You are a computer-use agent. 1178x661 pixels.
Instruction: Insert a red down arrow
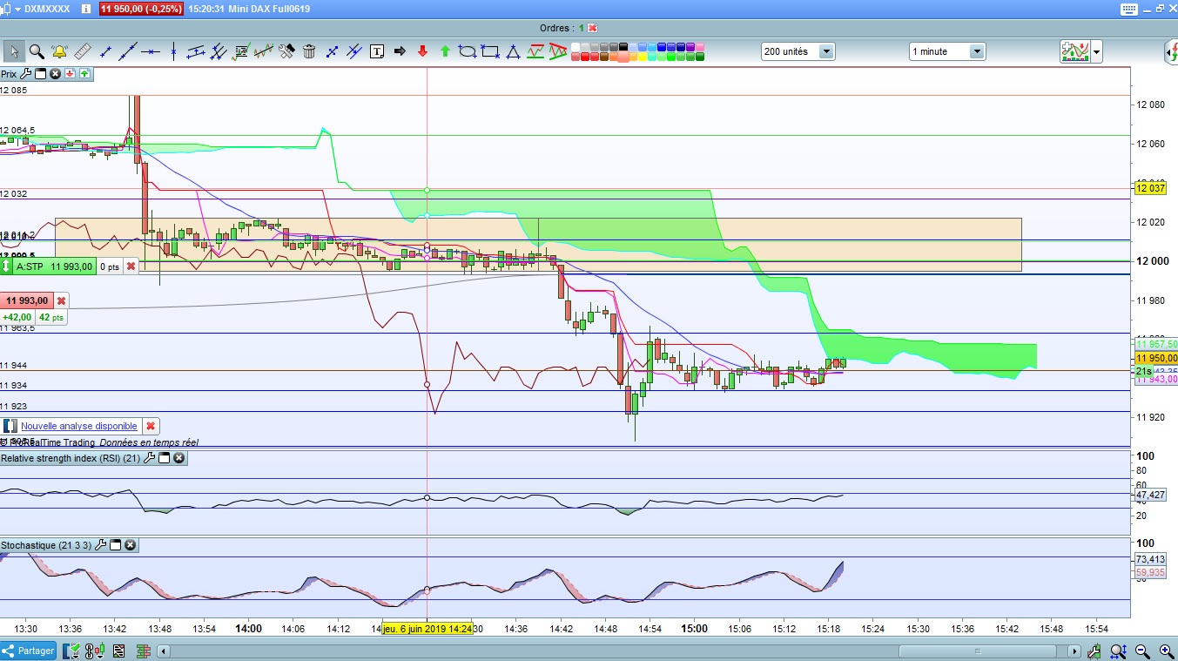422,51
